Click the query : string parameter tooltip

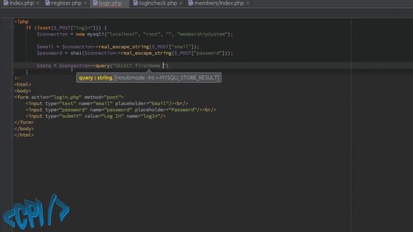tap(149, 77)
